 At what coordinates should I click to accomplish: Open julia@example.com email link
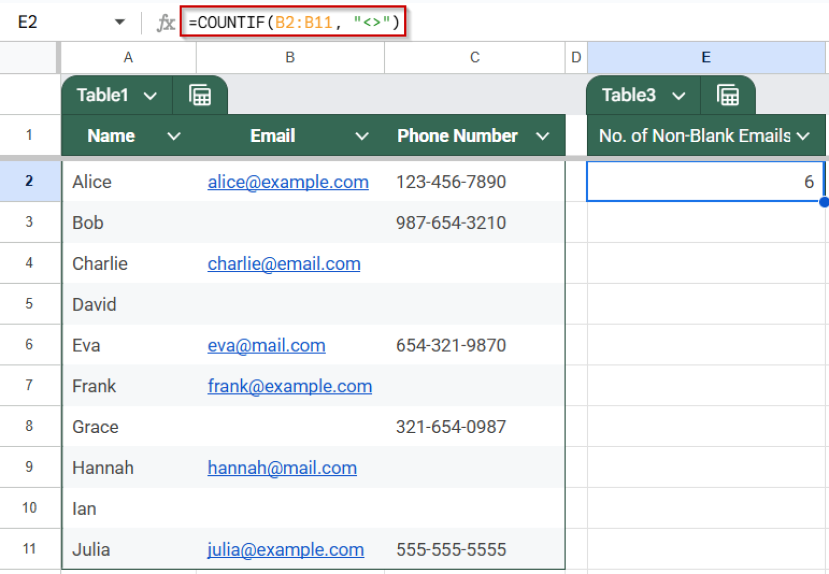tap(286, 549)
